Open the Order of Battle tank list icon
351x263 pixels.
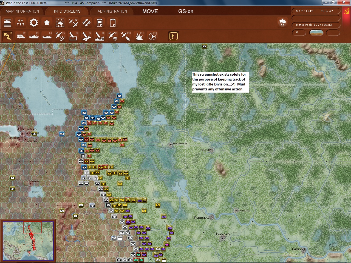pos(7,22)
